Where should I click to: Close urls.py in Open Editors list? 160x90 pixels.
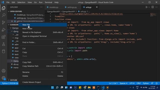(x=12, y=21)
